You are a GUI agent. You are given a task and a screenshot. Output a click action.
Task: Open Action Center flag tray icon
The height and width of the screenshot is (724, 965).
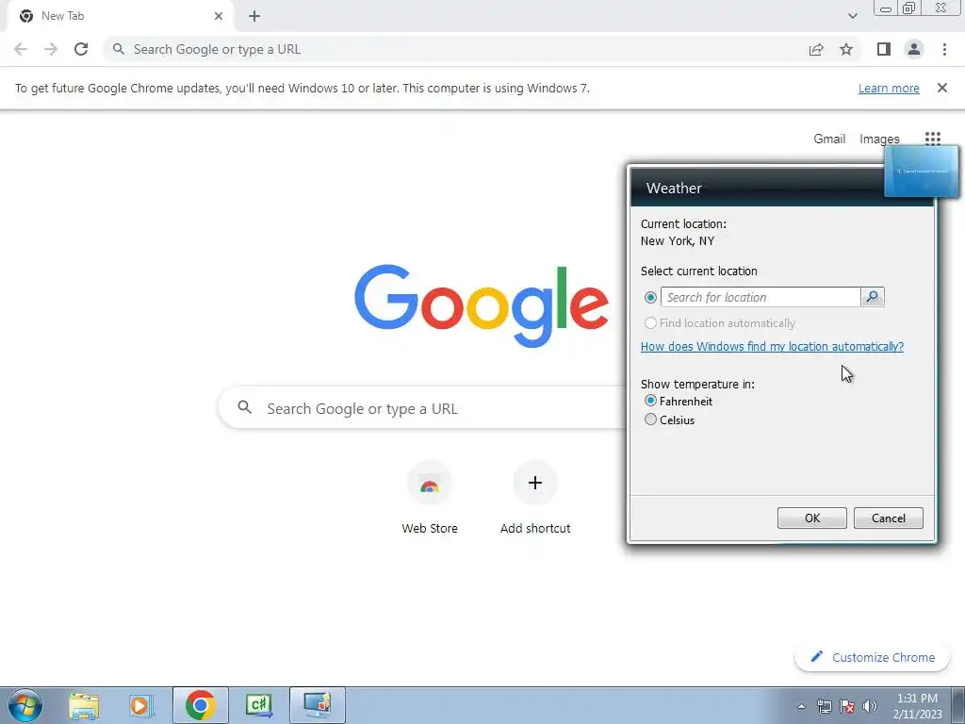[847, 707]
